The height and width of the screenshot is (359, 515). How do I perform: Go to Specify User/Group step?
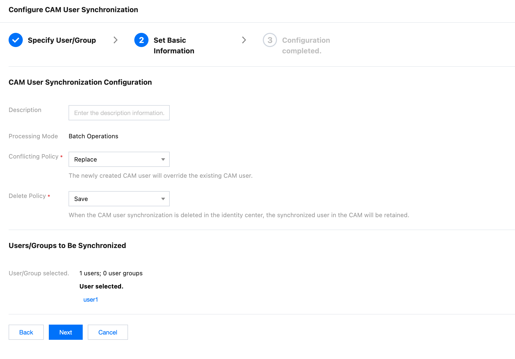point(62,40)
